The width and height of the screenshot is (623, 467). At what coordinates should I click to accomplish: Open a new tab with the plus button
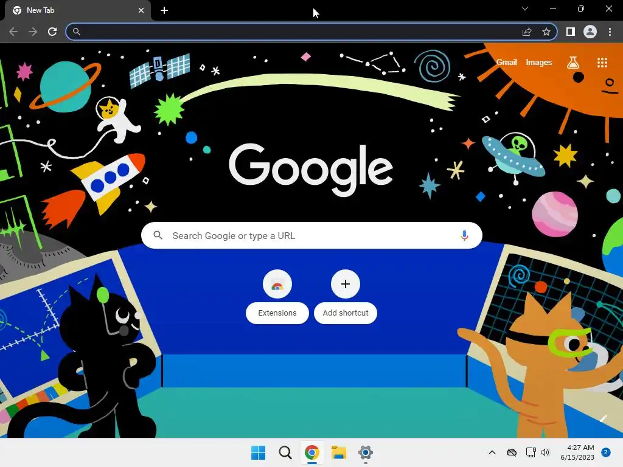coord(164,10)
